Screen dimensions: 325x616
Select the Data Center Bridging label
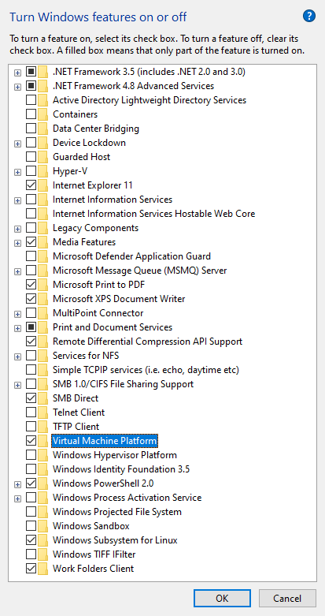pyautogui.click(x=96, y=129)
